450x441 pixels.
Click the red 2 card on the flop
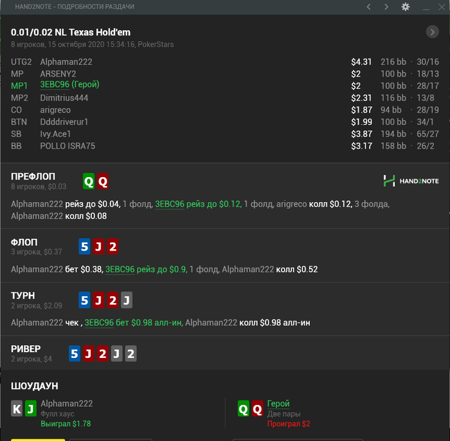(x=113, y=247)
